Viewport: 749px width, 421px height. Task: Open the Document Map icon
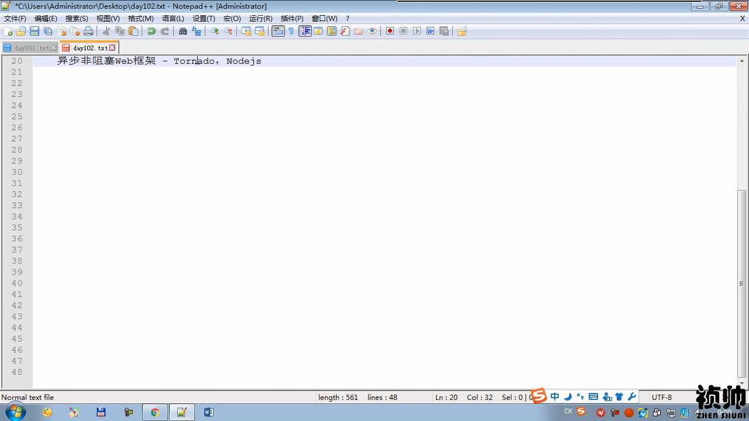tap(332, 31)
